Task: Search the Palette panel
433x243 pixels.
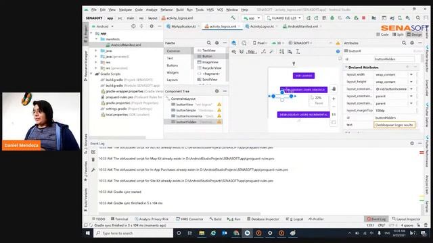Action: (209, 43)
